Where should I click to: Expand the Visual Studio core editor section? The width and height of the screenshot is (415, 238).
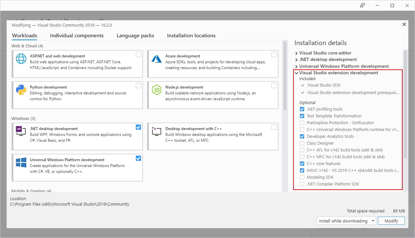(x=296, y=53)
